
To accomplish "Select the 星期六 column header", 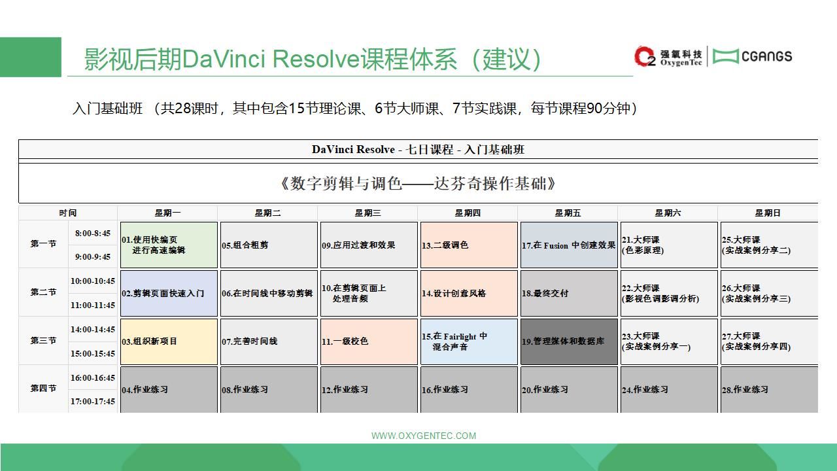I will click(x=668, y=213).
